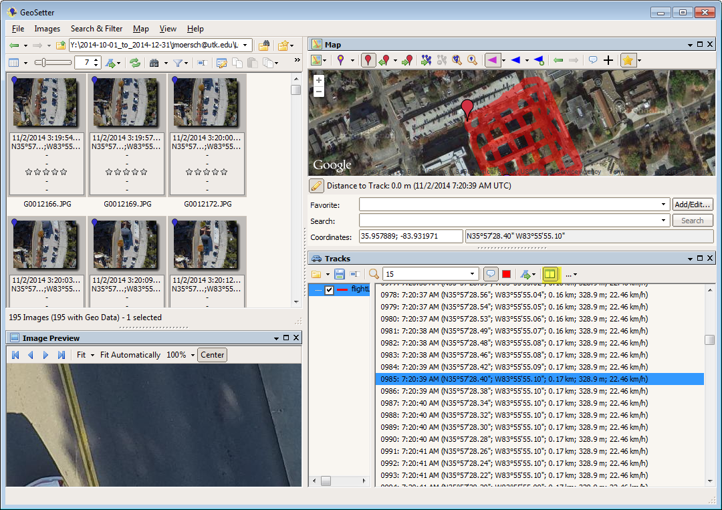722x510 pixels.
Task: Uncheck the flight track checkbox
Action: pyautogui.click(x=329, y=289)
